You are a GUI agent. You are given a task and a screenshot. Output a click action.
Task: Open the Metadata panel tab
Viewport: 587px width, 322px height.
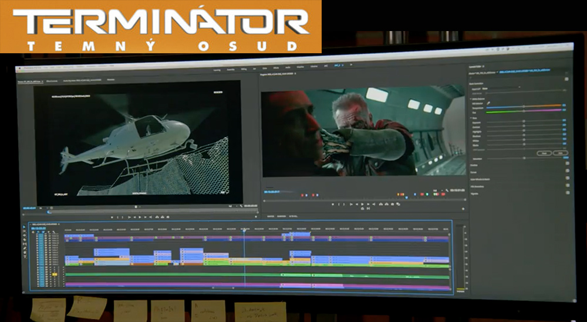pyautogui.click(x=111, y=79)
